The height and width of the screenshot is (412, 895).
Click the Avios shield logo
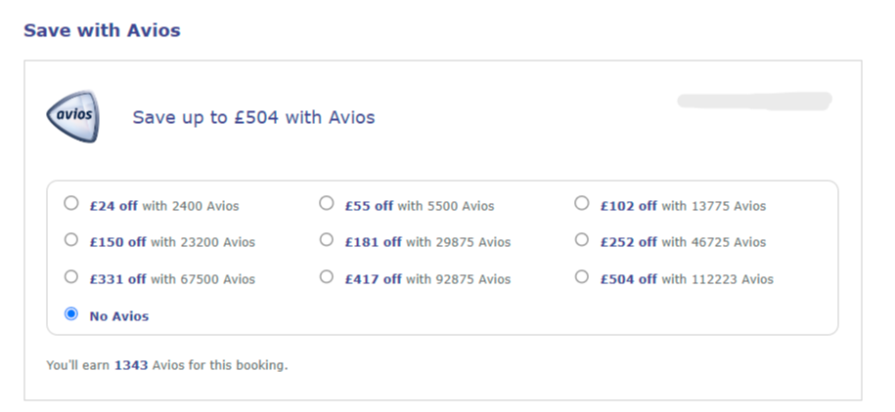point(73,116)
